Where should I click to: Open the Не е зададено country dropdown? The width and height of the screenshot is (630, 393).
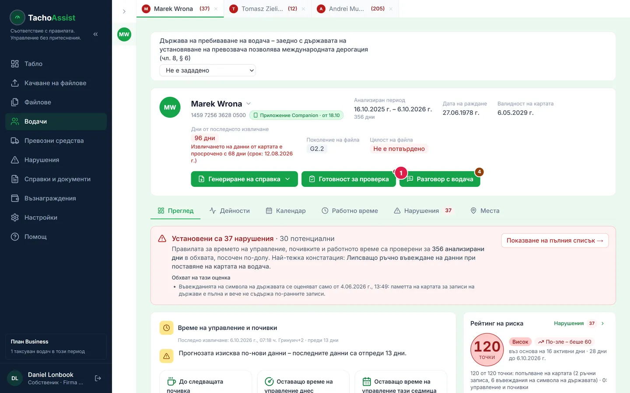point(207,70)
